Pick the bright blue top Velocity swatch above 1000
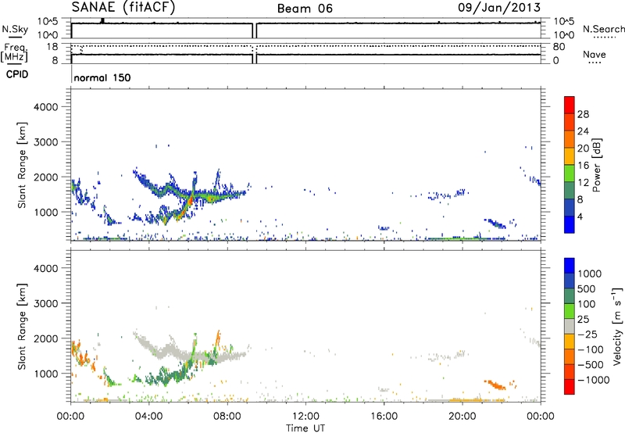This screenshot has height=433, width=625. click(570, 266)
